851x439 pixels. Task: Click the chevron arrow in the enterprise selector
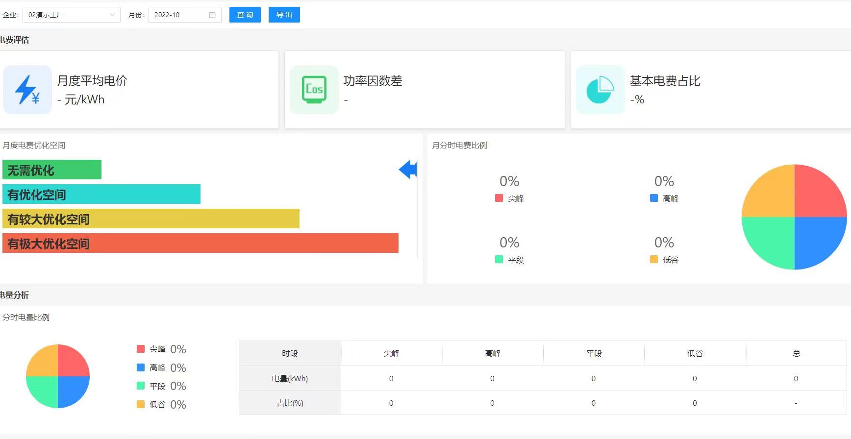pos(112,15)
